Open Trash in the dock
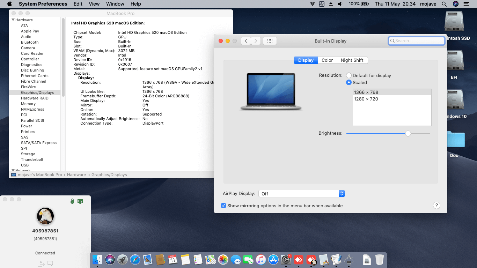This screenshot has height=268, width=477. click(380, 260)
